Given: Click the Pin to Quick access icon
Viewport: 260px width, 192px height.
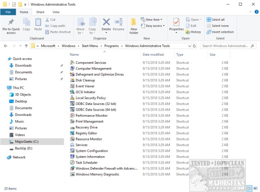Looking at the screenshot, I should tap(11, 22).
